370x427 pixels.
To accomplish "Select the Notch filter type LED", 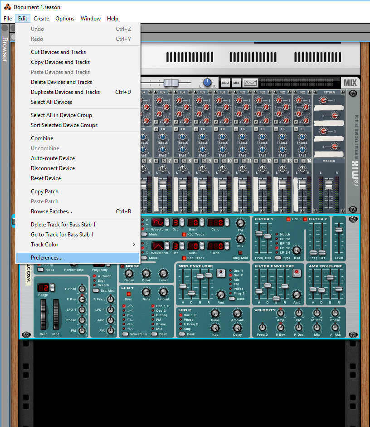I will click(277, 234).
